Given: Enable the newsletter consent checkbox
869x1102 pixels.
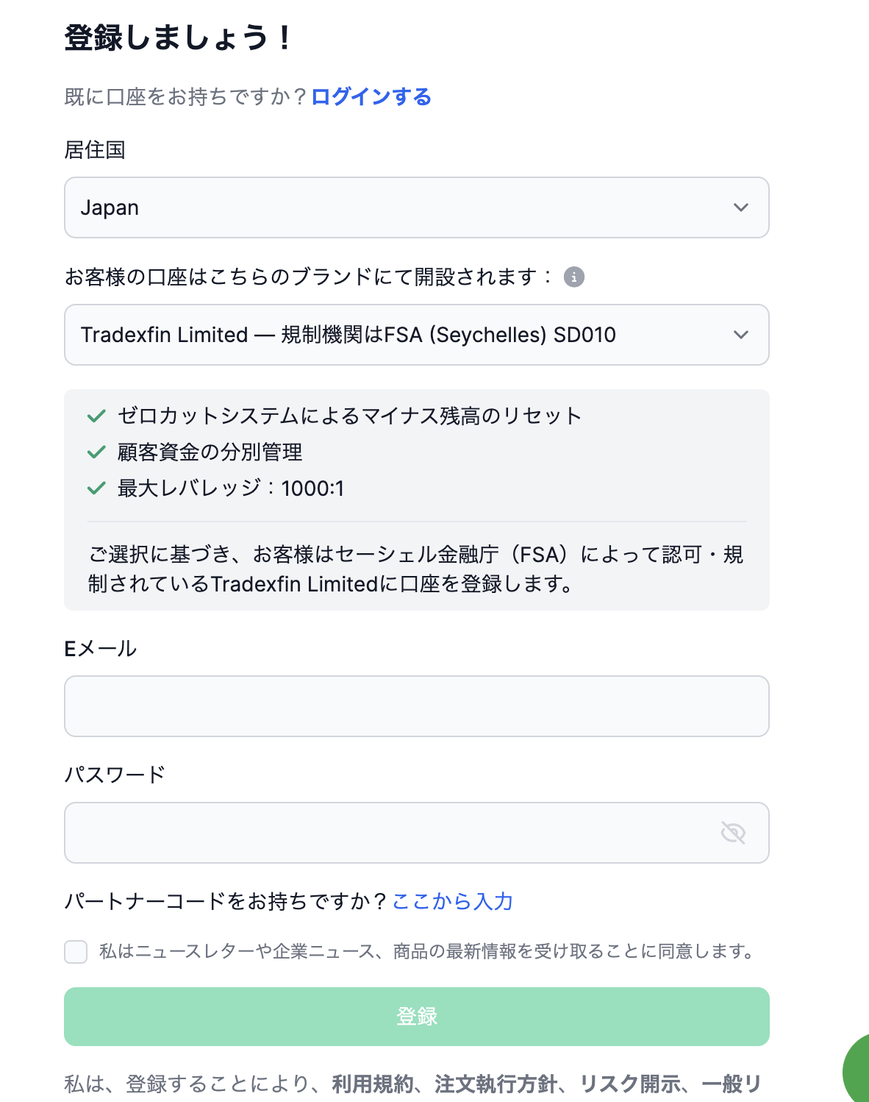Looking at the screenshot, I should pyautogui.click(x=76, y=952).
